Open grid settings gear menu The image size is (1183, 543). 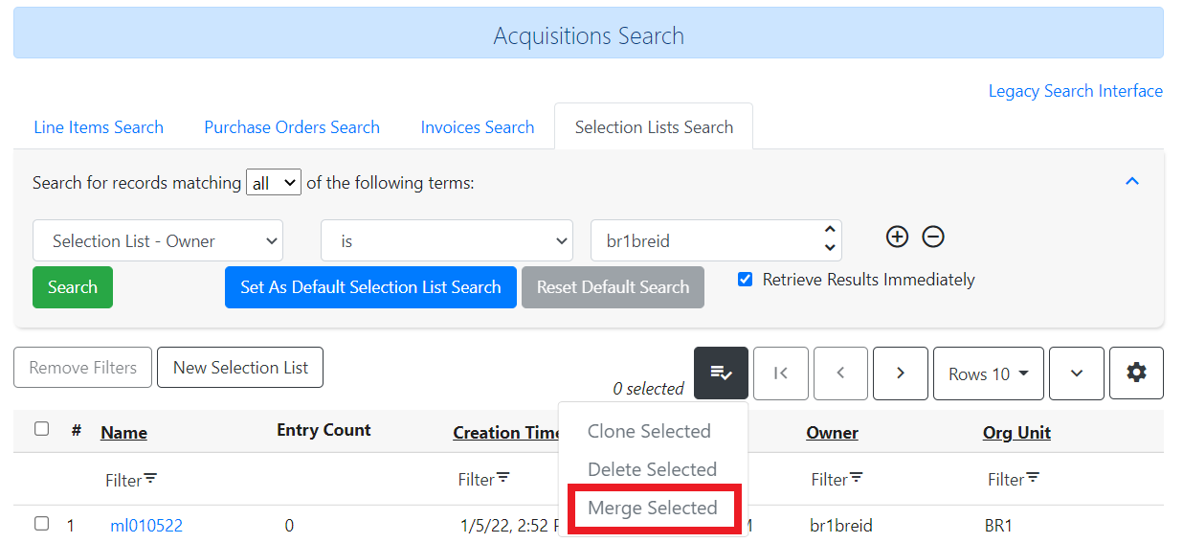pyautogui.click(x=1136, y=373)
